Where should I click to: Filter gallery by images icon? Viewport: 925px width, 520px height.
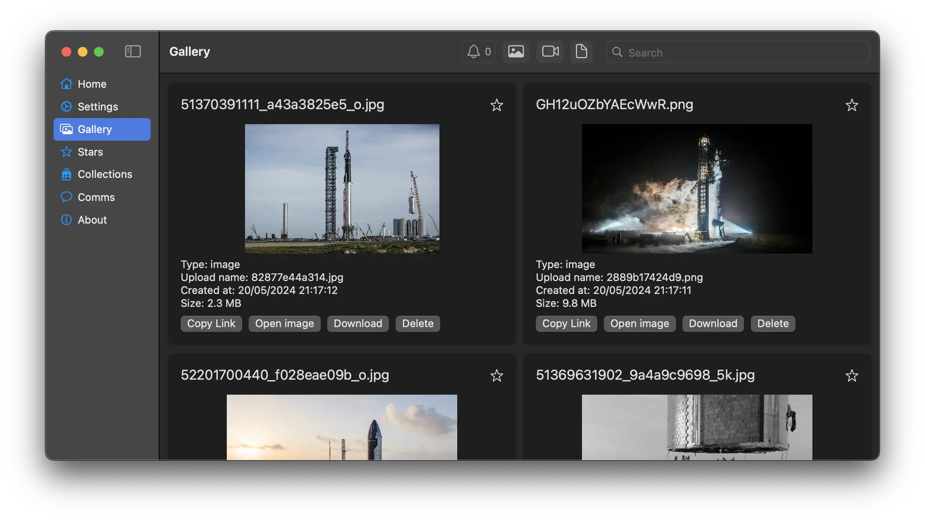click(x=516, y=52)
